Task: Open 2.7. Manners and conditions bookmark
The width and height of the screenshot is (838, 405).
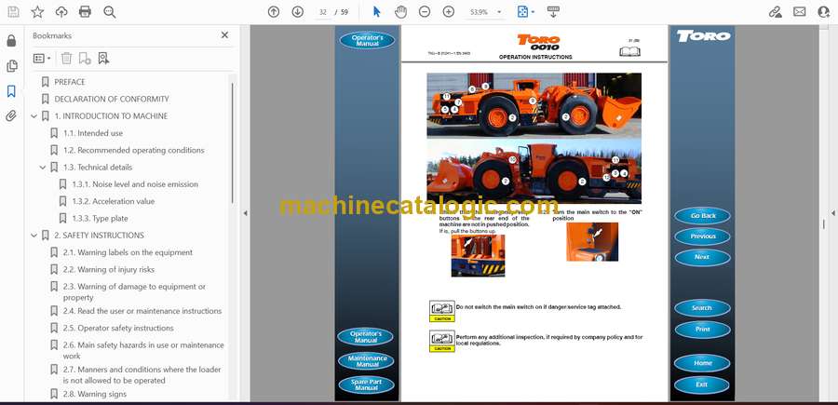Action: pos(142,374)
